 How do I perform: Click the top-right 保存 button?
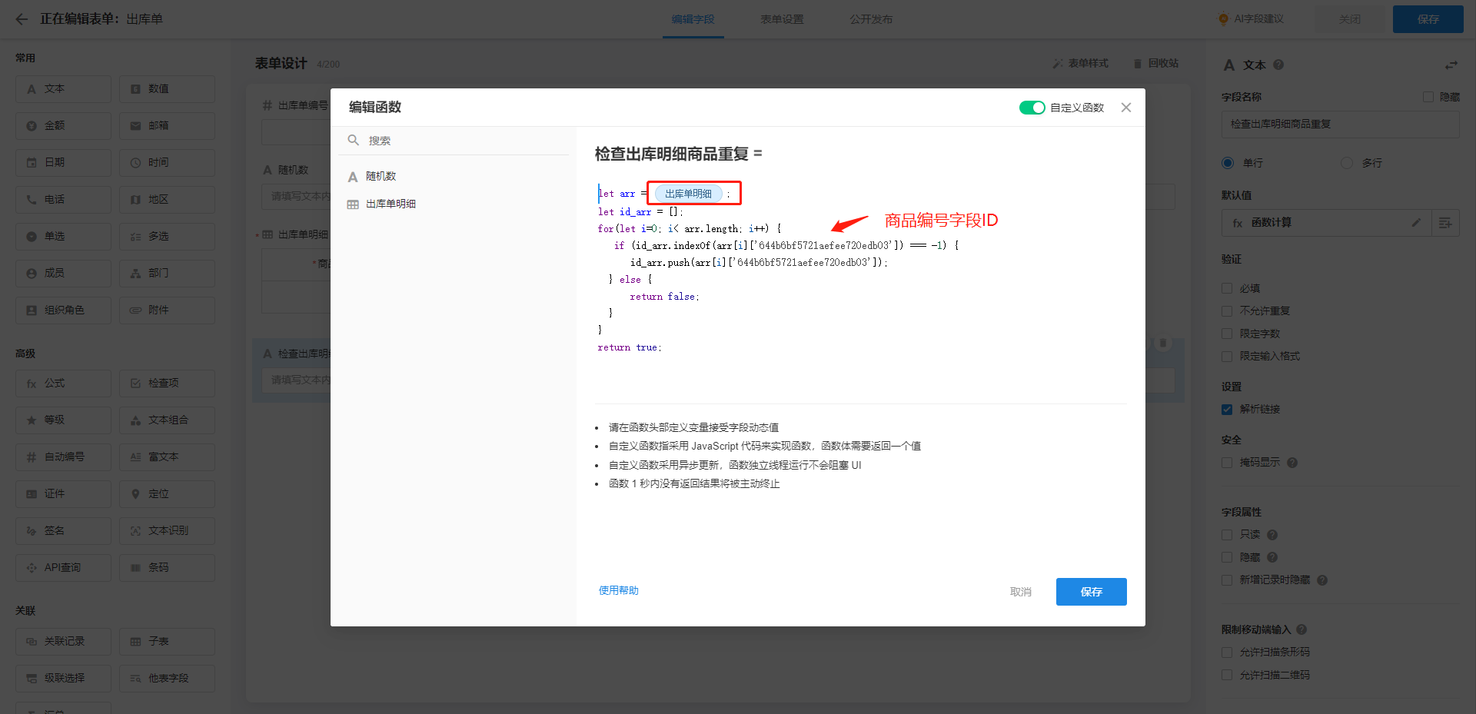coord(1428,19)
